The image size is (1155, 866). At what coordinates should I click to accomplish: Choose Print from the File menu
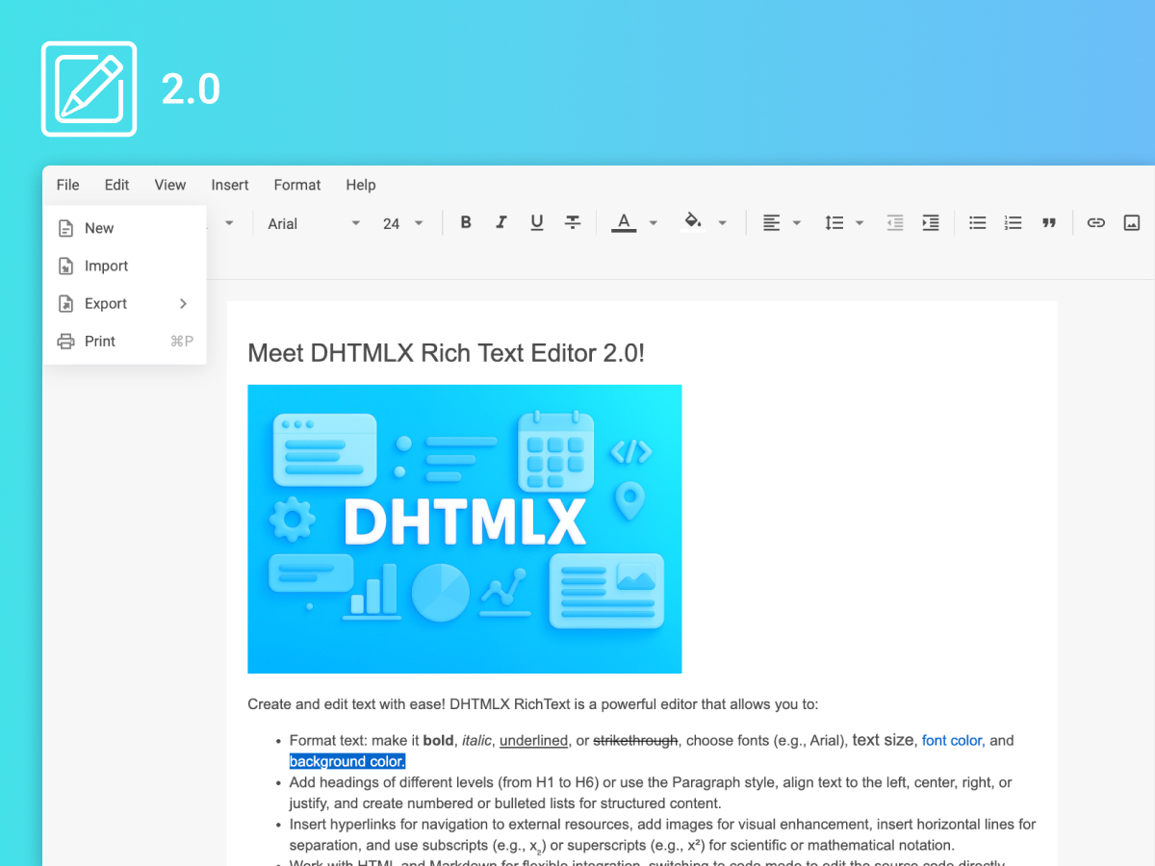125,341
